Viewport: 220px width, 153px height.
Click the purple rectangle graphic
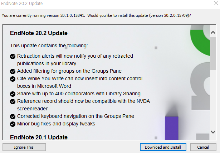(x=172, y=128)
